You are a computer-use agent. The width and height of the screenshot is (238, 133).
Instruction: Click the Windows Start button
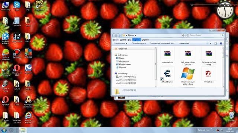[4, 130]
